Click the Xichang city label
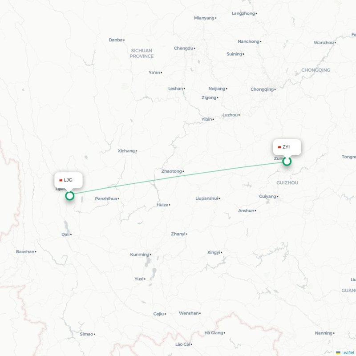This screenshot has height=356, width=356. click(126, 151)
